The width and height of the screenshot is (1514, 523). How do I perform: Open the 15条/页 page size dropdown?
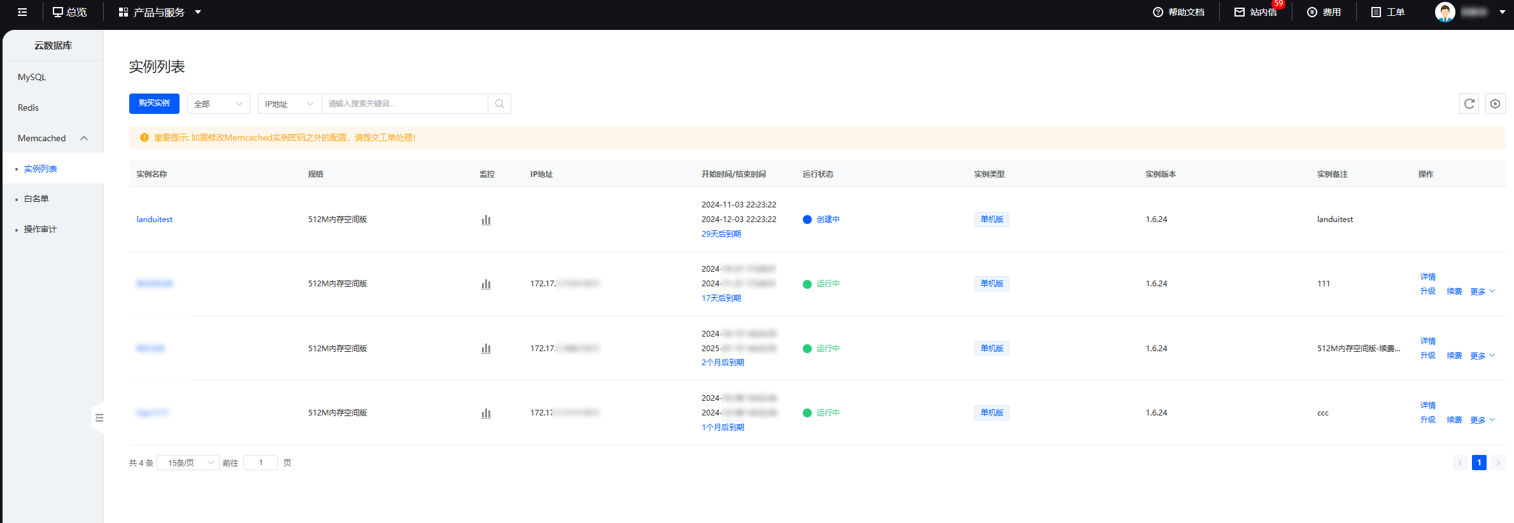tap(188, 463)
